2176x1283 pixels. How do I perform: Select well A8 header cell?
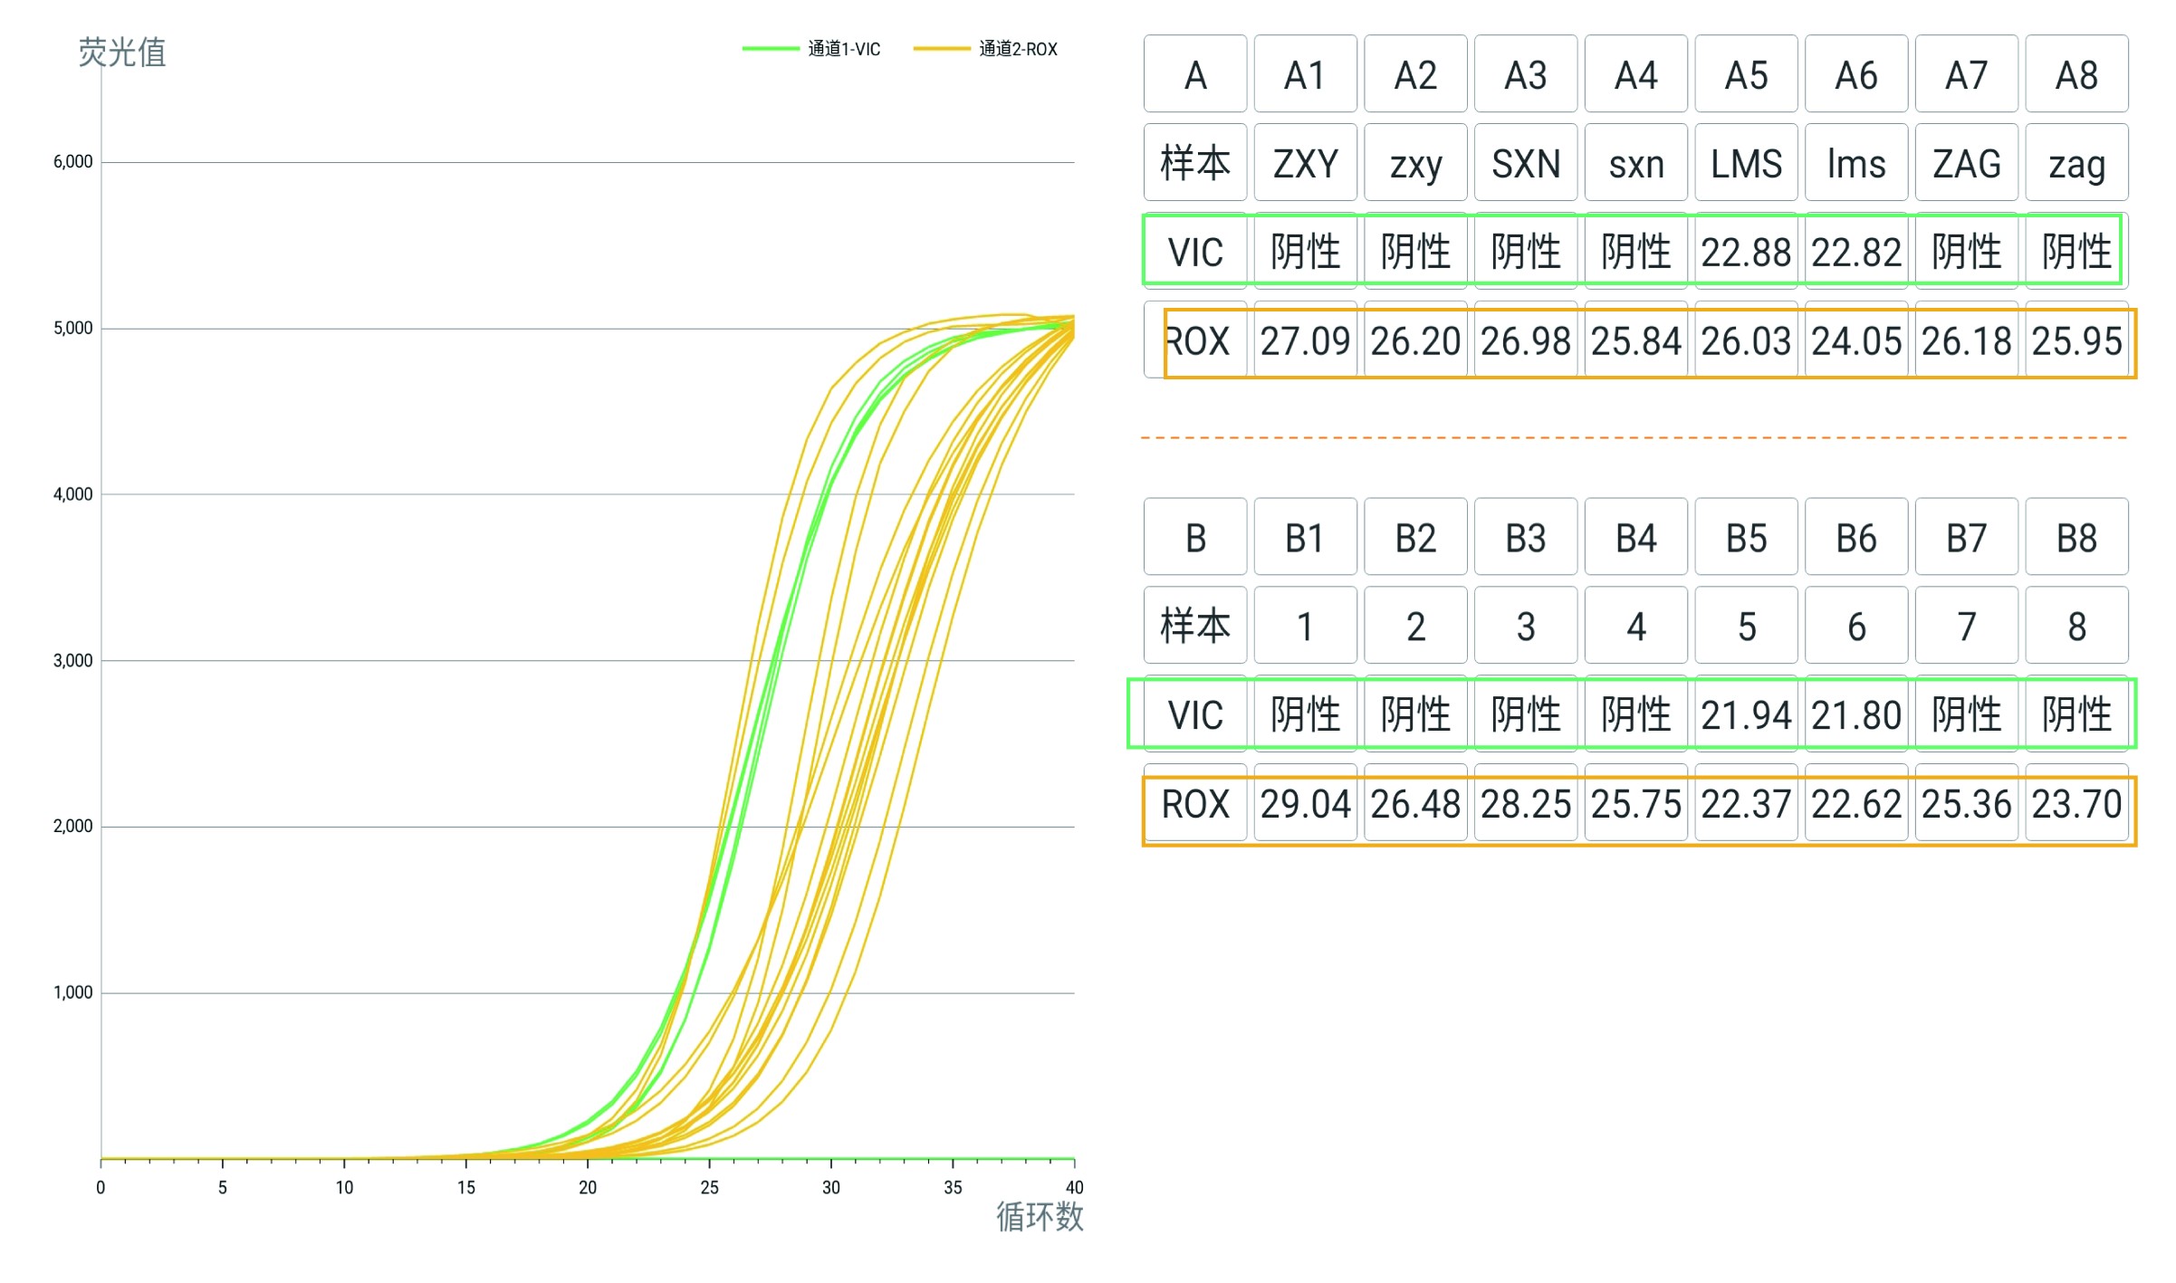coord(2076,75)
